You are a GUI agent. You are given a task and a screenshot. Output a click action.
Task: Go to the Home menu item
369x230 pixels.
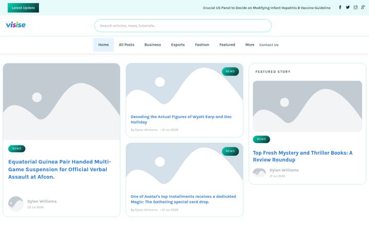(104, 44)
